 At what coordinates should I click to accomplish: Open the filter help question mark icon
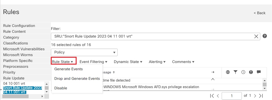(265, 36)
